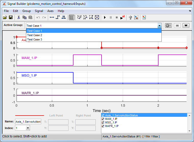
Task: Open the Help menu
Action: click(61, 11)
